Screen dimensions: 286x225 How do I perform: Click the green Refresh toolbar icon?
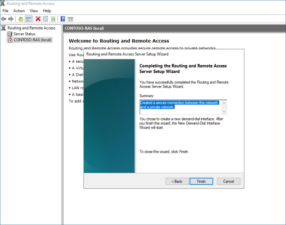tap(53, 19)
